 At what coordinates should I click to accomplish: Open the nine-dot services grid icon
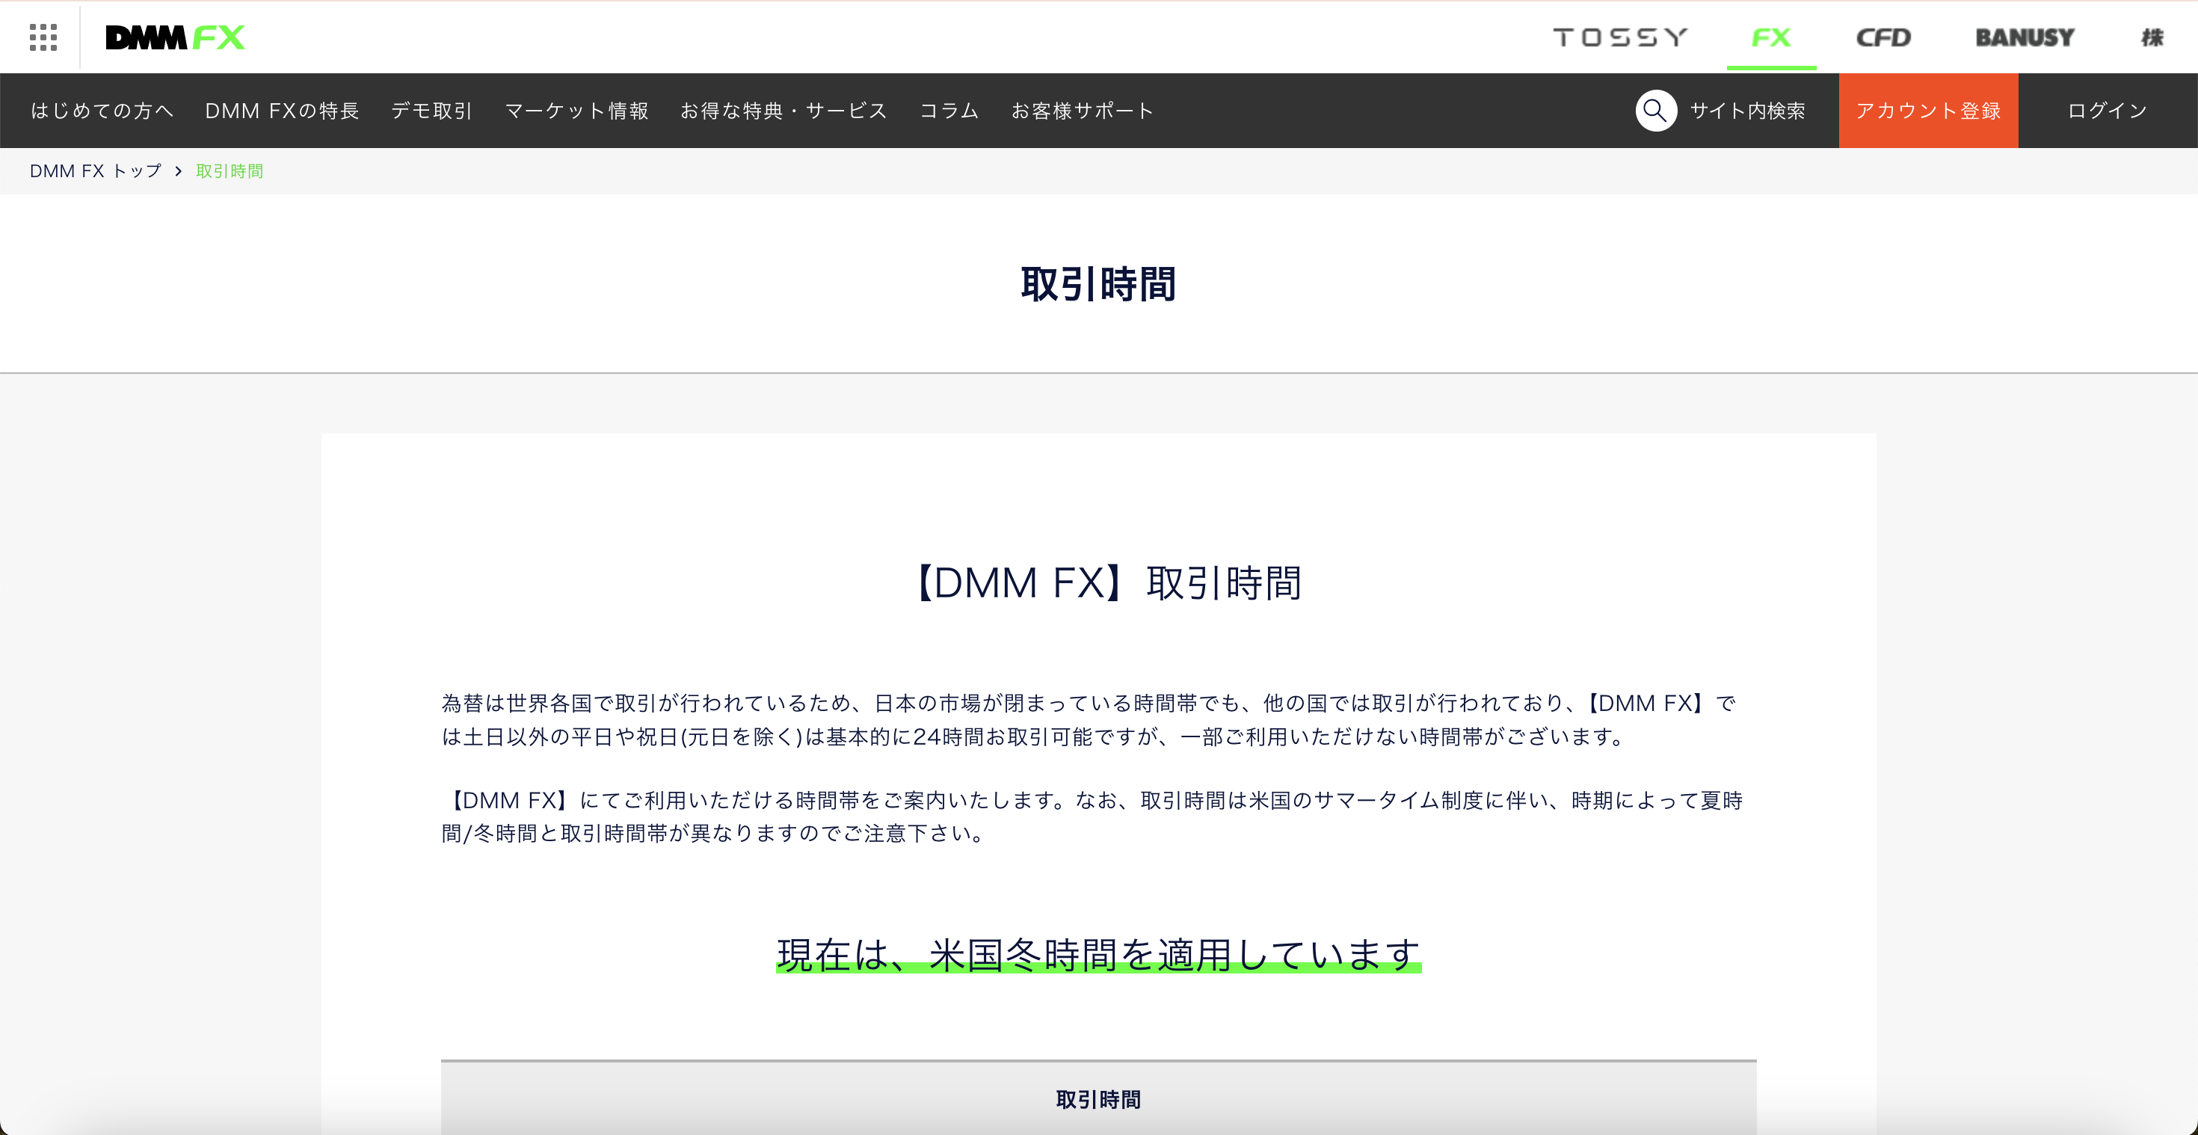point(43,37)
